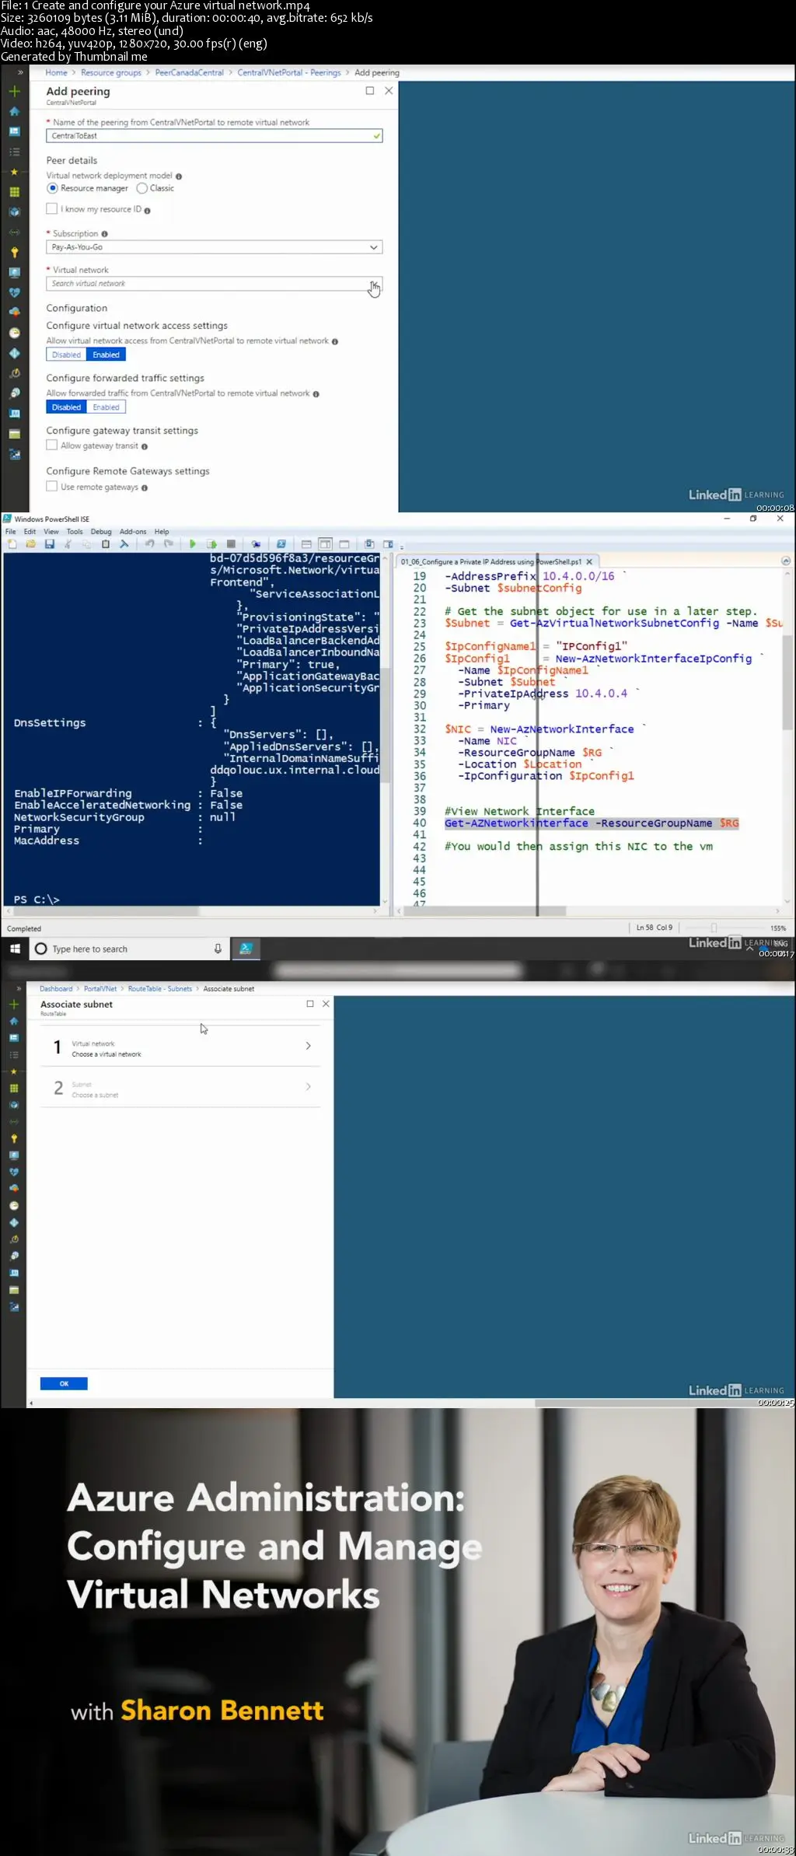Click Stop Operation square in PowerShell ISE toolbar
The width and height of the screenshot is (796, 1856).
231,544
